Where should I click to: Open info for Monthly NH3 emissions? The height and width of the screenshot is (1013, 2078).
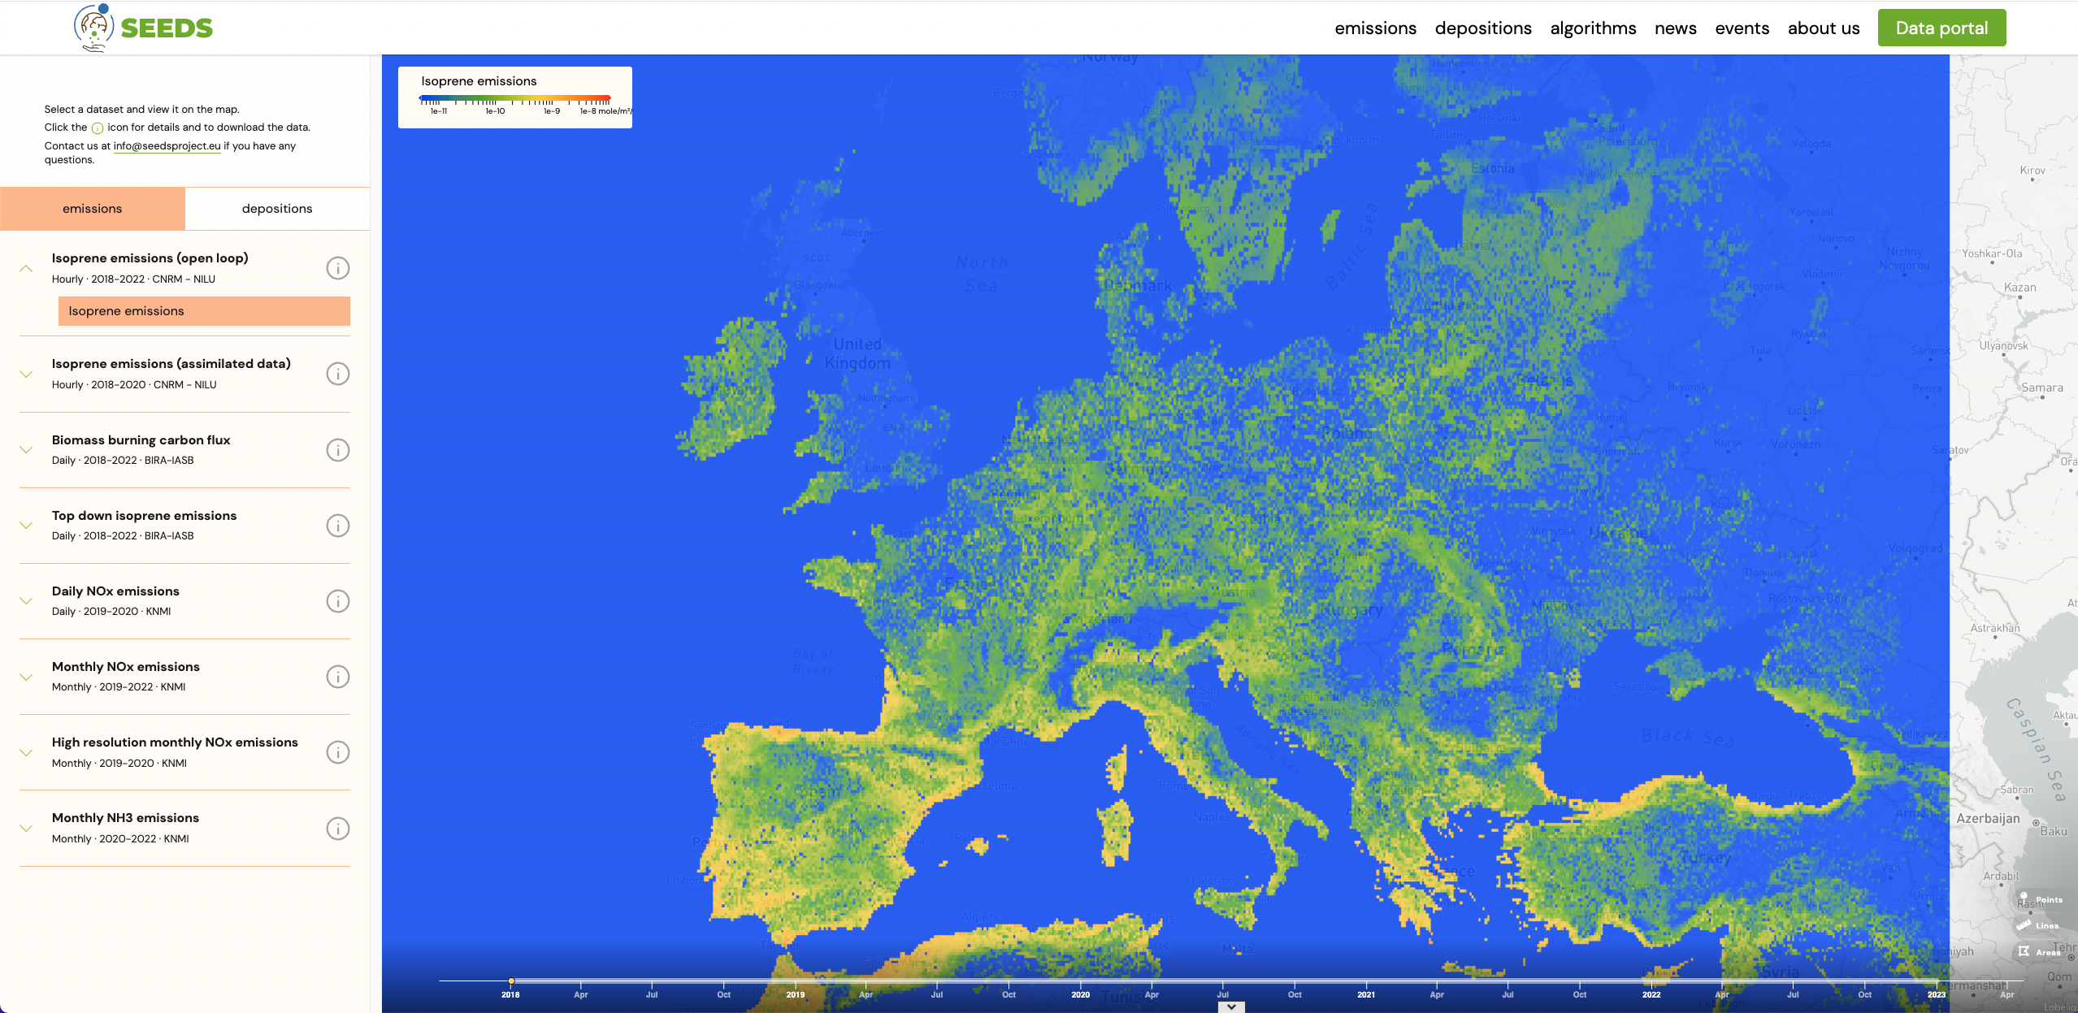coord(338,829)
